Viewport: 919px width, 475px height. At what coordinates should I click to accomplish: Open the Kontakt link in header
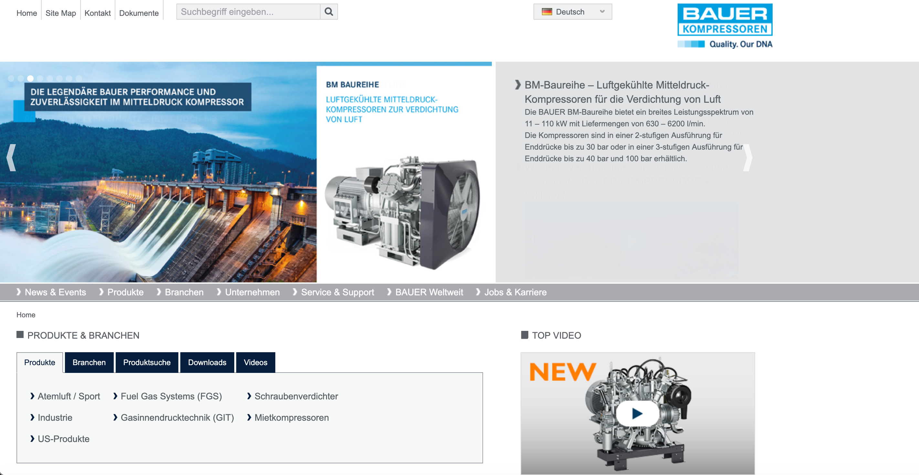click(97, 13)
